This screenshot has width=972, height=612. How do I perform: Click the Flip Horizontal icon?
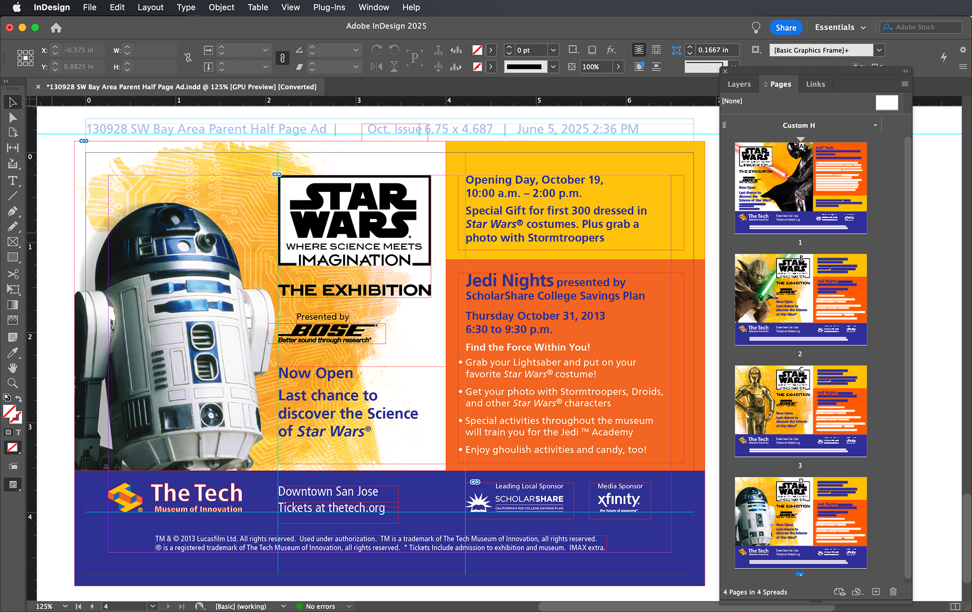376,66
